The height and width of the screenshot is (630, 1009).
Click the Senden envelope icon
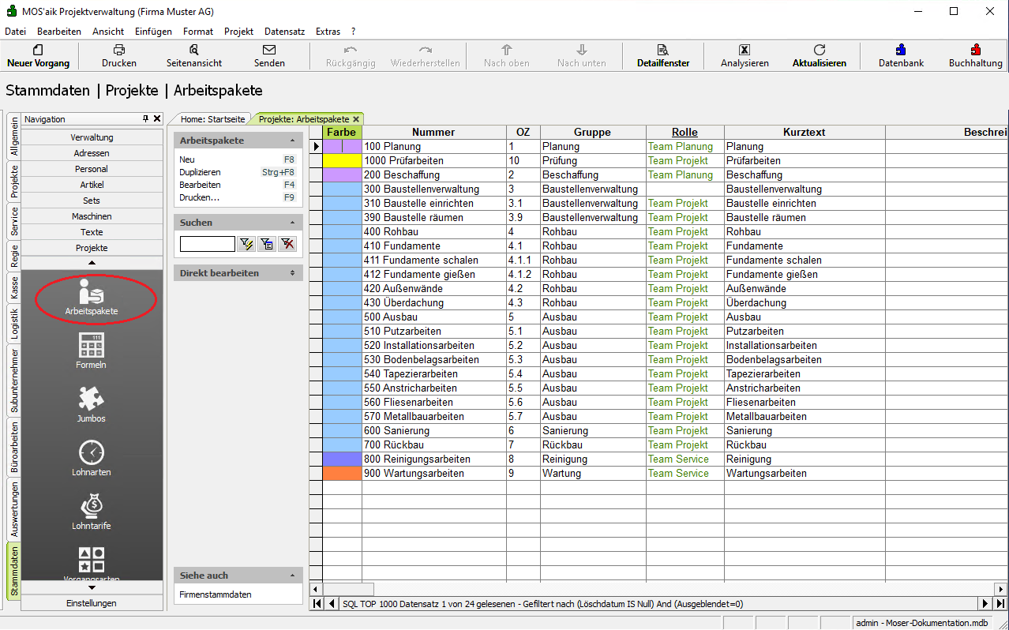(269, 50)
